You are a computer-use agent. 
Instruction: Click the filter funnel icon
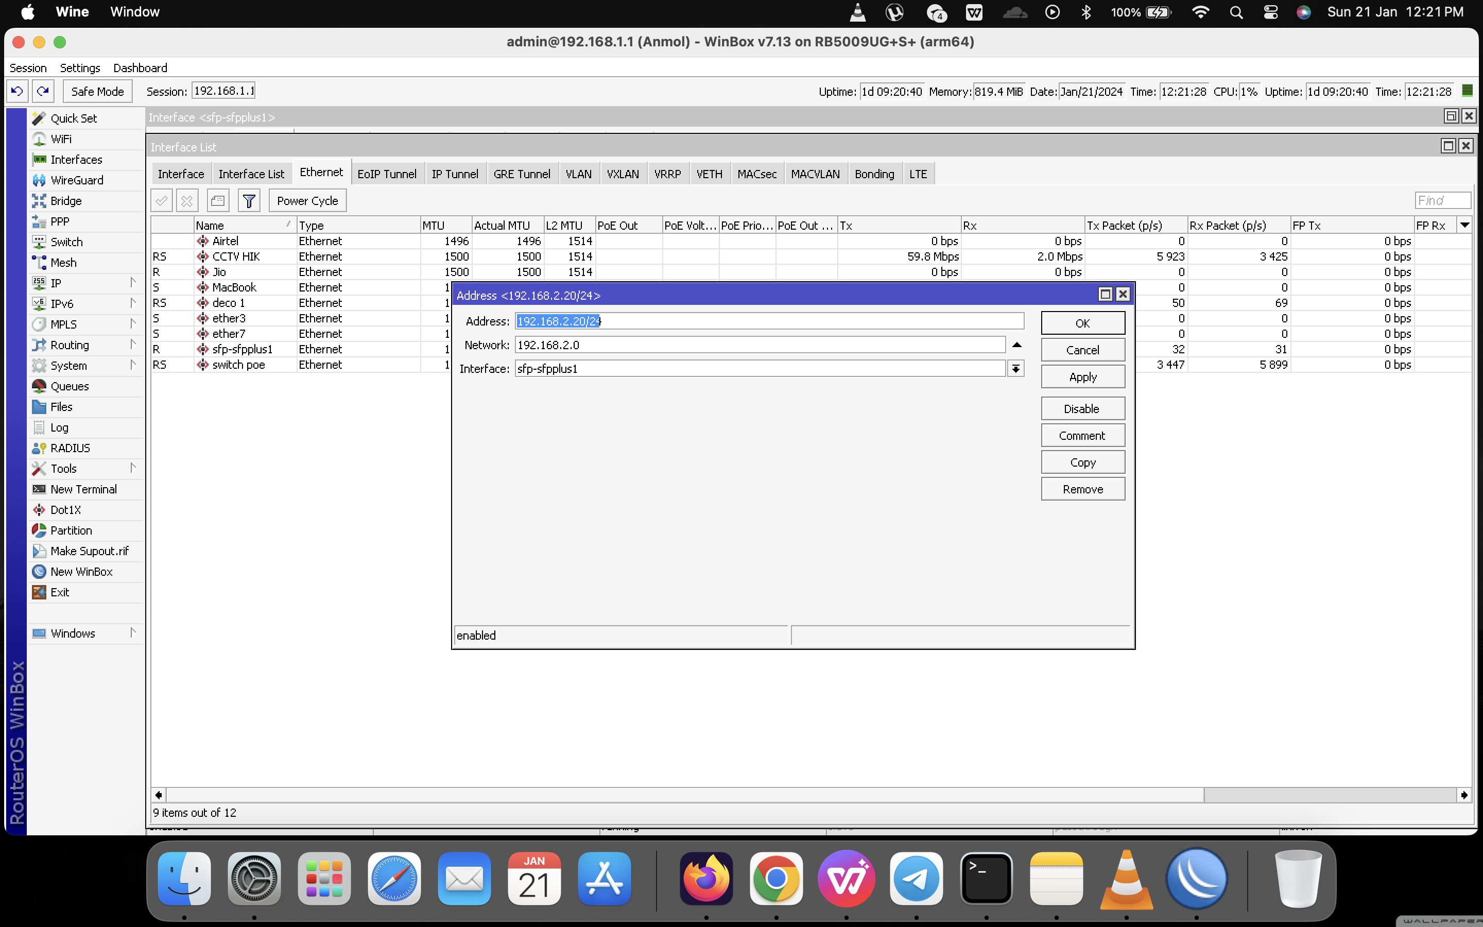[x=249, y=200]
